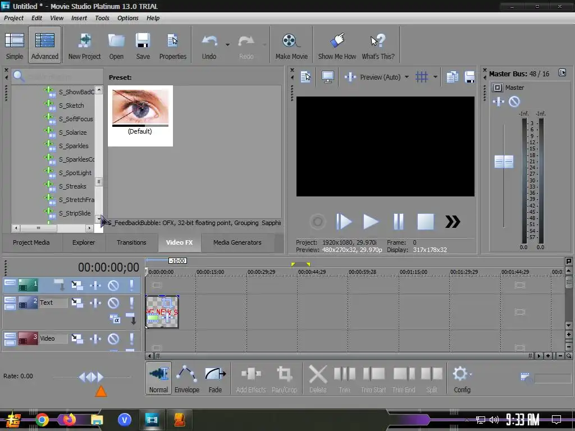This screenshot has width=575, height=431.
Task: Open project Properties
Action: click(x=173, y=46)
